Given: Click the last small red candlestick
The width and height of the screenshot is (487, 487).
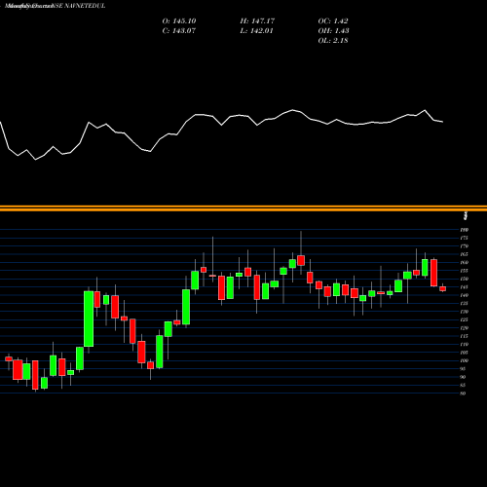Looking at the screenshot, I should tap(443, 288).
